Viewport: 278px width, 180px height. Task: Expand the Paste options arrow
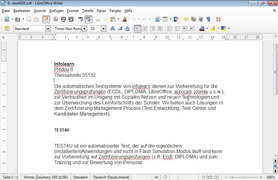(x=118, y=19)
